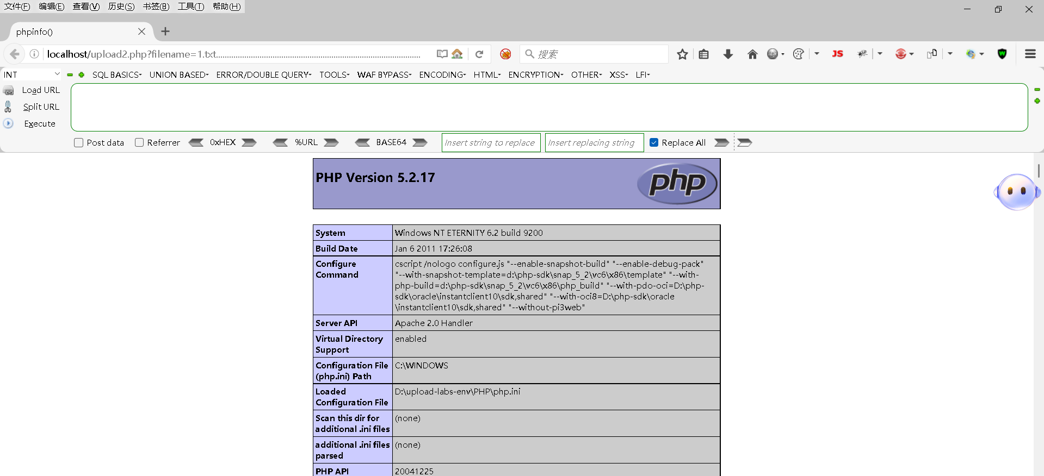Open the cookie manager icon
Screen dimensions: 1044x476
click(x=798, y=54)
